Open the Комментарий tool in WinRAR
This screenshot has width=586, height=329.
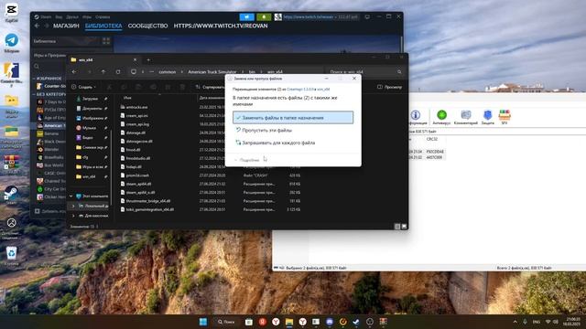pyautogui.click(x=466, y=118)
